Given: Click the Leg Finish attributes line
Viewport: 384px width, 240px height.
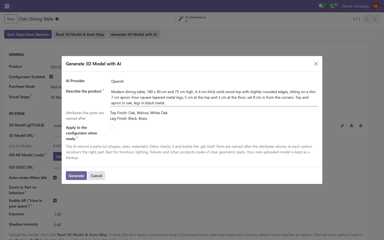Looking at the screenshot, I should pos(129,118).
